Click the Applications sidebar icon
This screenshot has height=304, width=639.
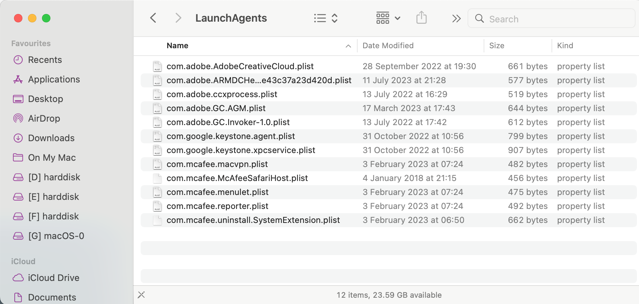coord(18,79)
